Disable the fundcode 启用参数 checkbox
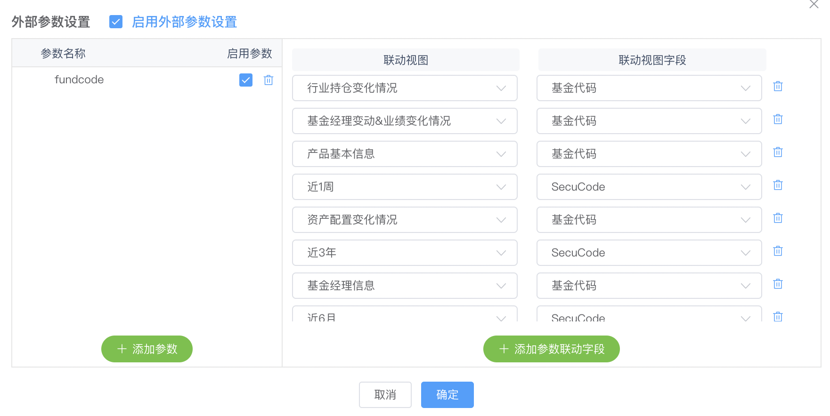This screenshot has height=416, width=830. pos(245,80)
